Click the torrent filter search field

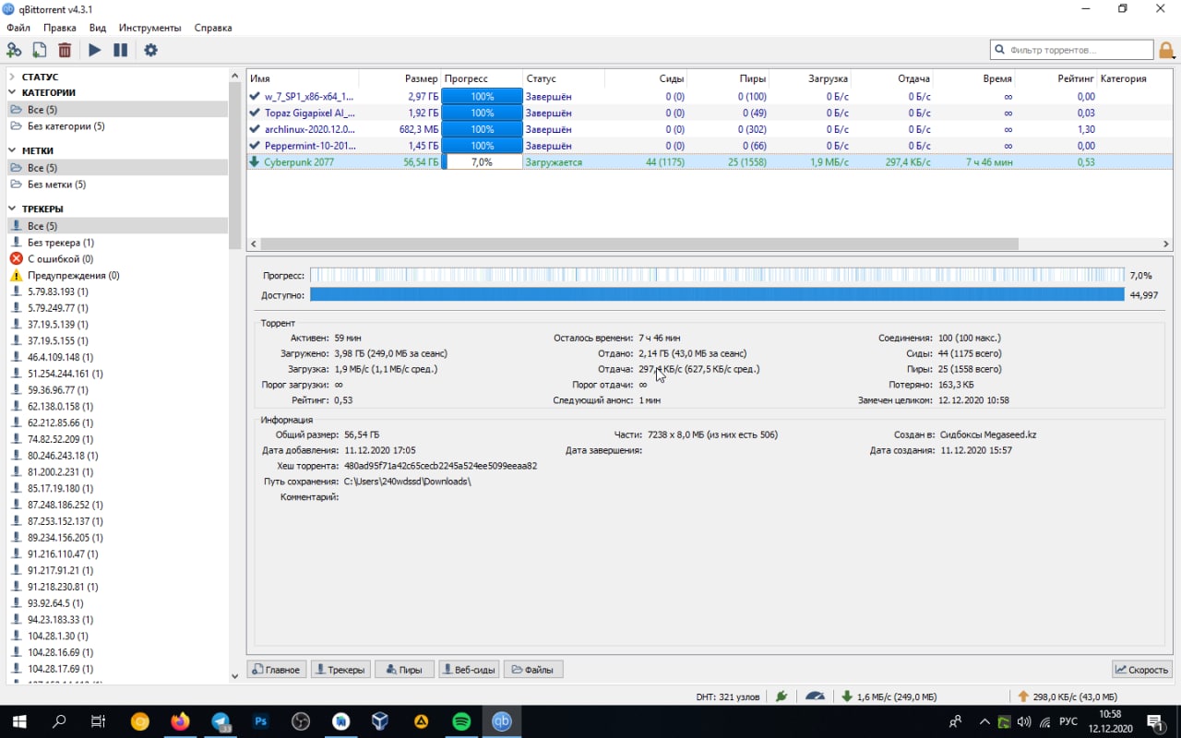(1072, 50)
